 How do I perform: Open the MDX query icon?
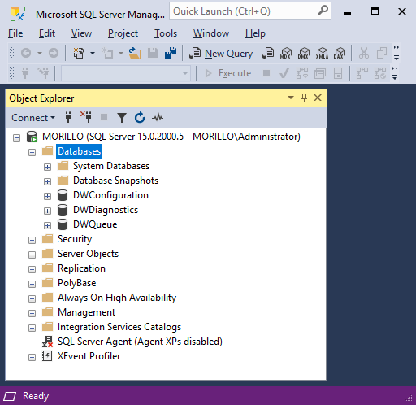coord(286,53)
